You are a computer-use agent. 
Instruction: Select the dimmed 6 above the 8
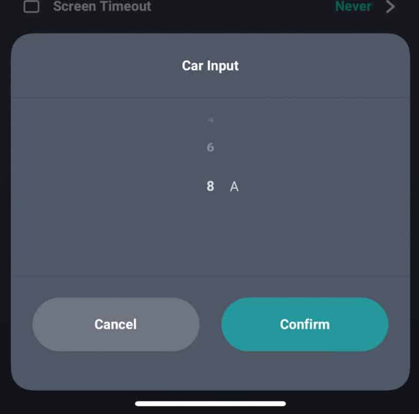pyautogui.click(x=210, y=147)
